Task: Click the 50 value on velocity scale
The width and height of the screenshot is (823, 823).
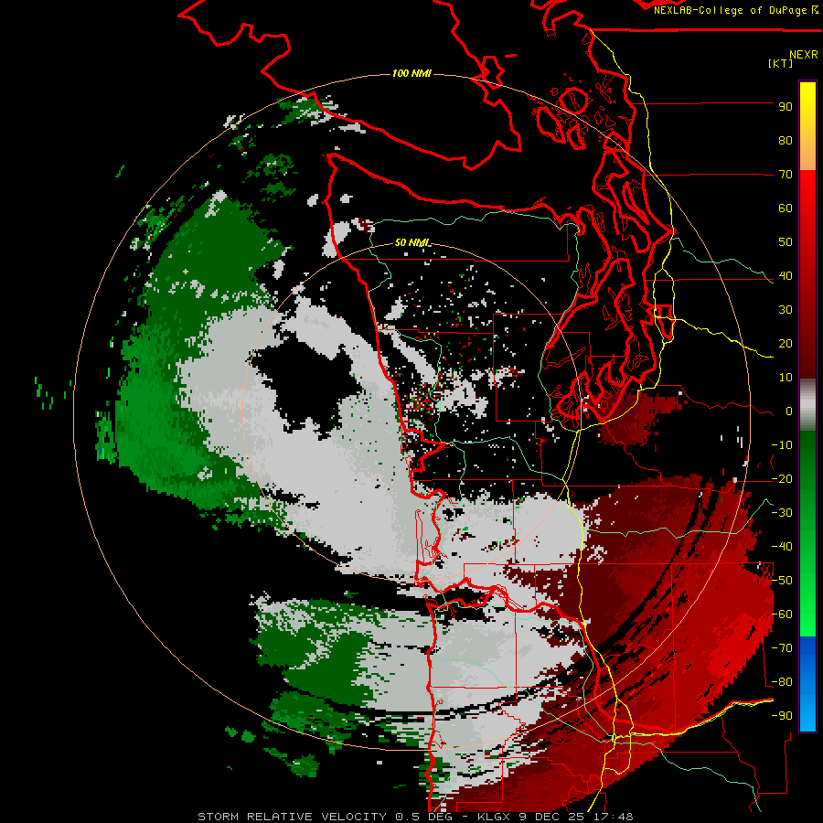Action: coord(786,242)
